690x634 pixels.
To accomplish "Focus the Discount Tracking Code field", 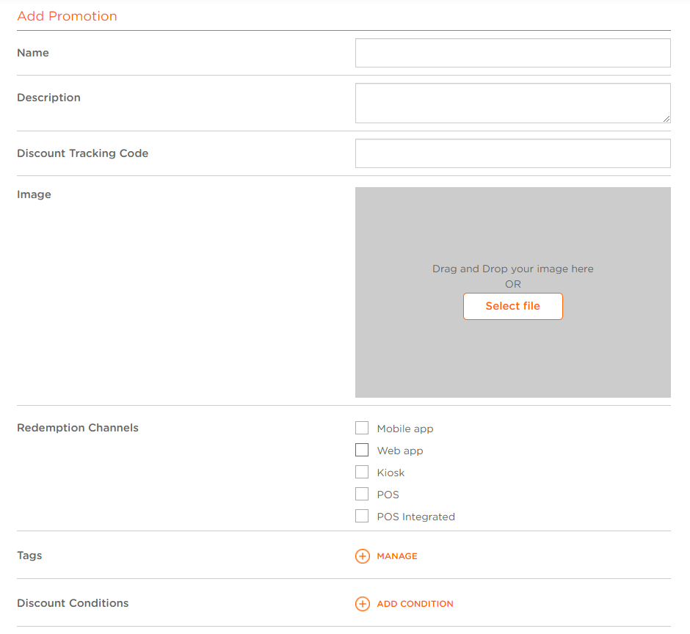I will pyautogui.click(x=512, y=153).
